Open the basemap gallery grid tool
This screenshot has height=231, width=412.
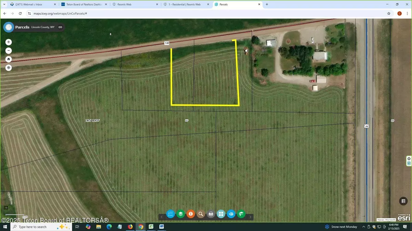pos(221,214)
